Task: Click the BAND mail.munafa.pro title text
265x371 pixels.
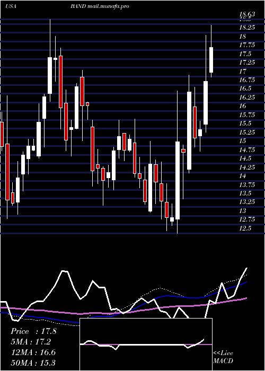Action: 100,6
